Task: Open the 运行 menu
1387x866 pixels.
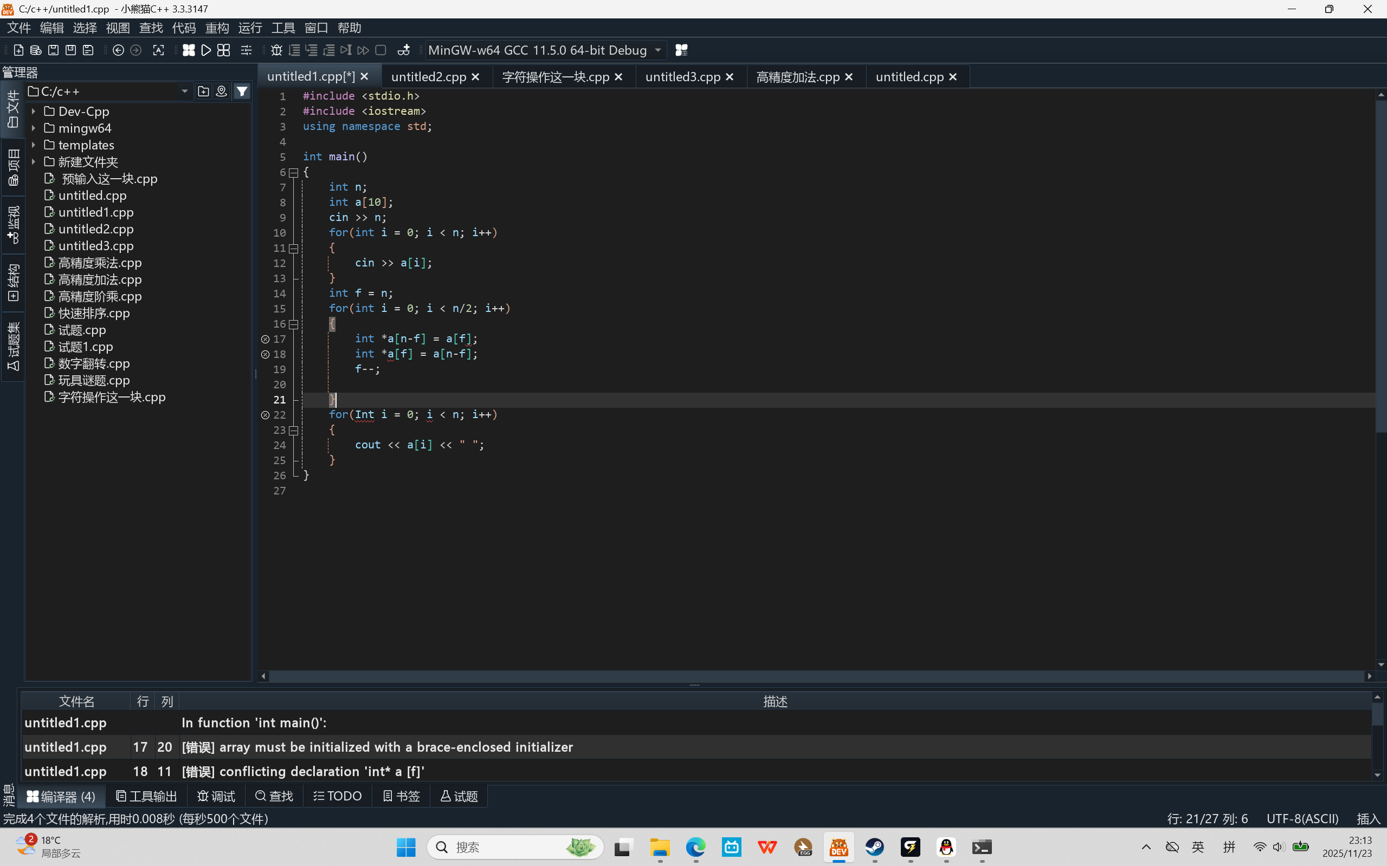Action: click(250, 28)
